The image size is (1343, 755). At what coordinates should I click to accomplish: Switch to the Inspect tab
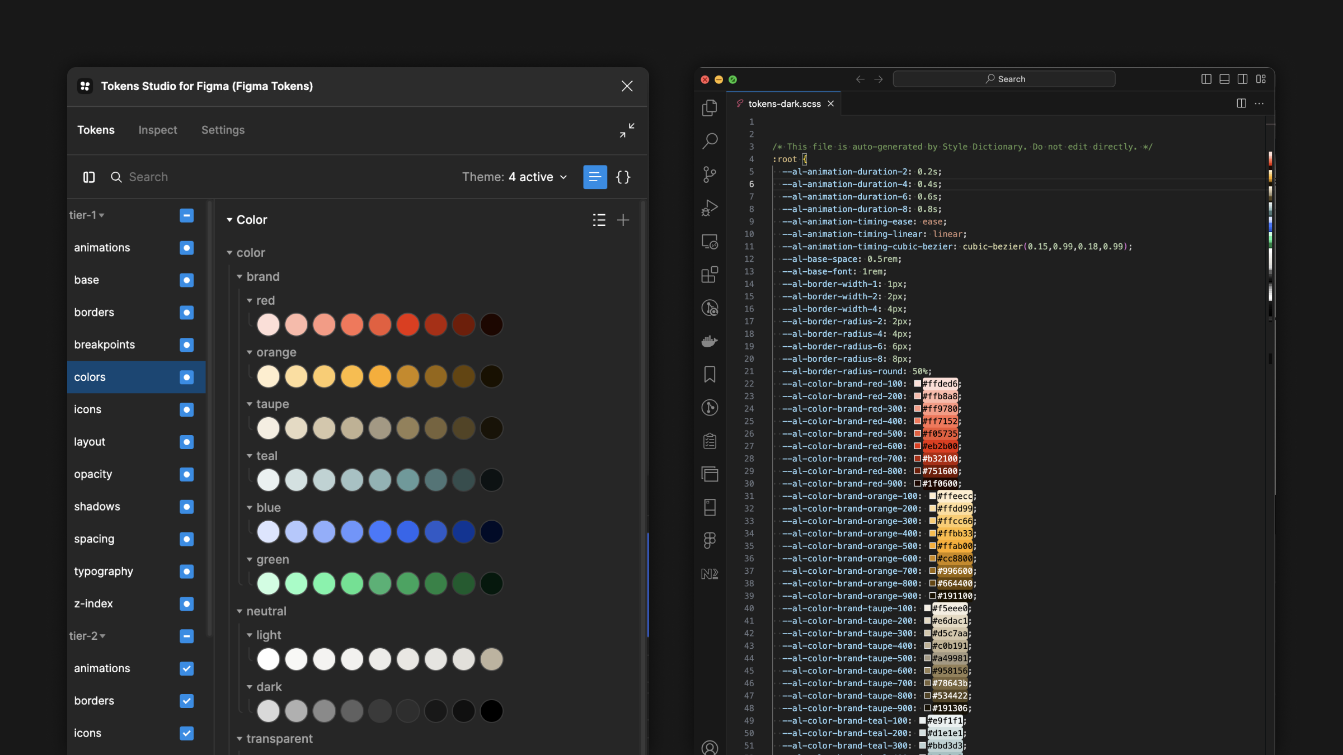click(x=157, y=130)
